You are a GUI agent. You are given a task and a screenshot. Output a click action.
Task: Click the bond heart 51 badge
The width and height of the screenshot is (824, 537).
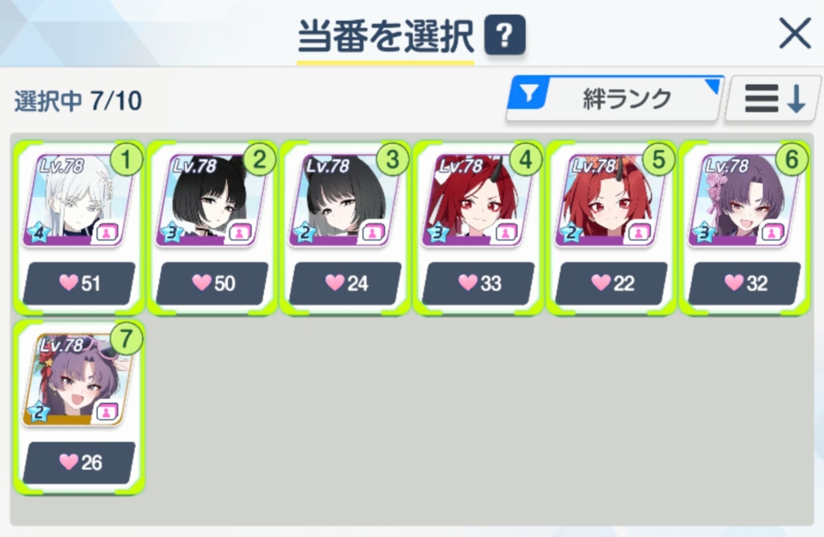79,284
